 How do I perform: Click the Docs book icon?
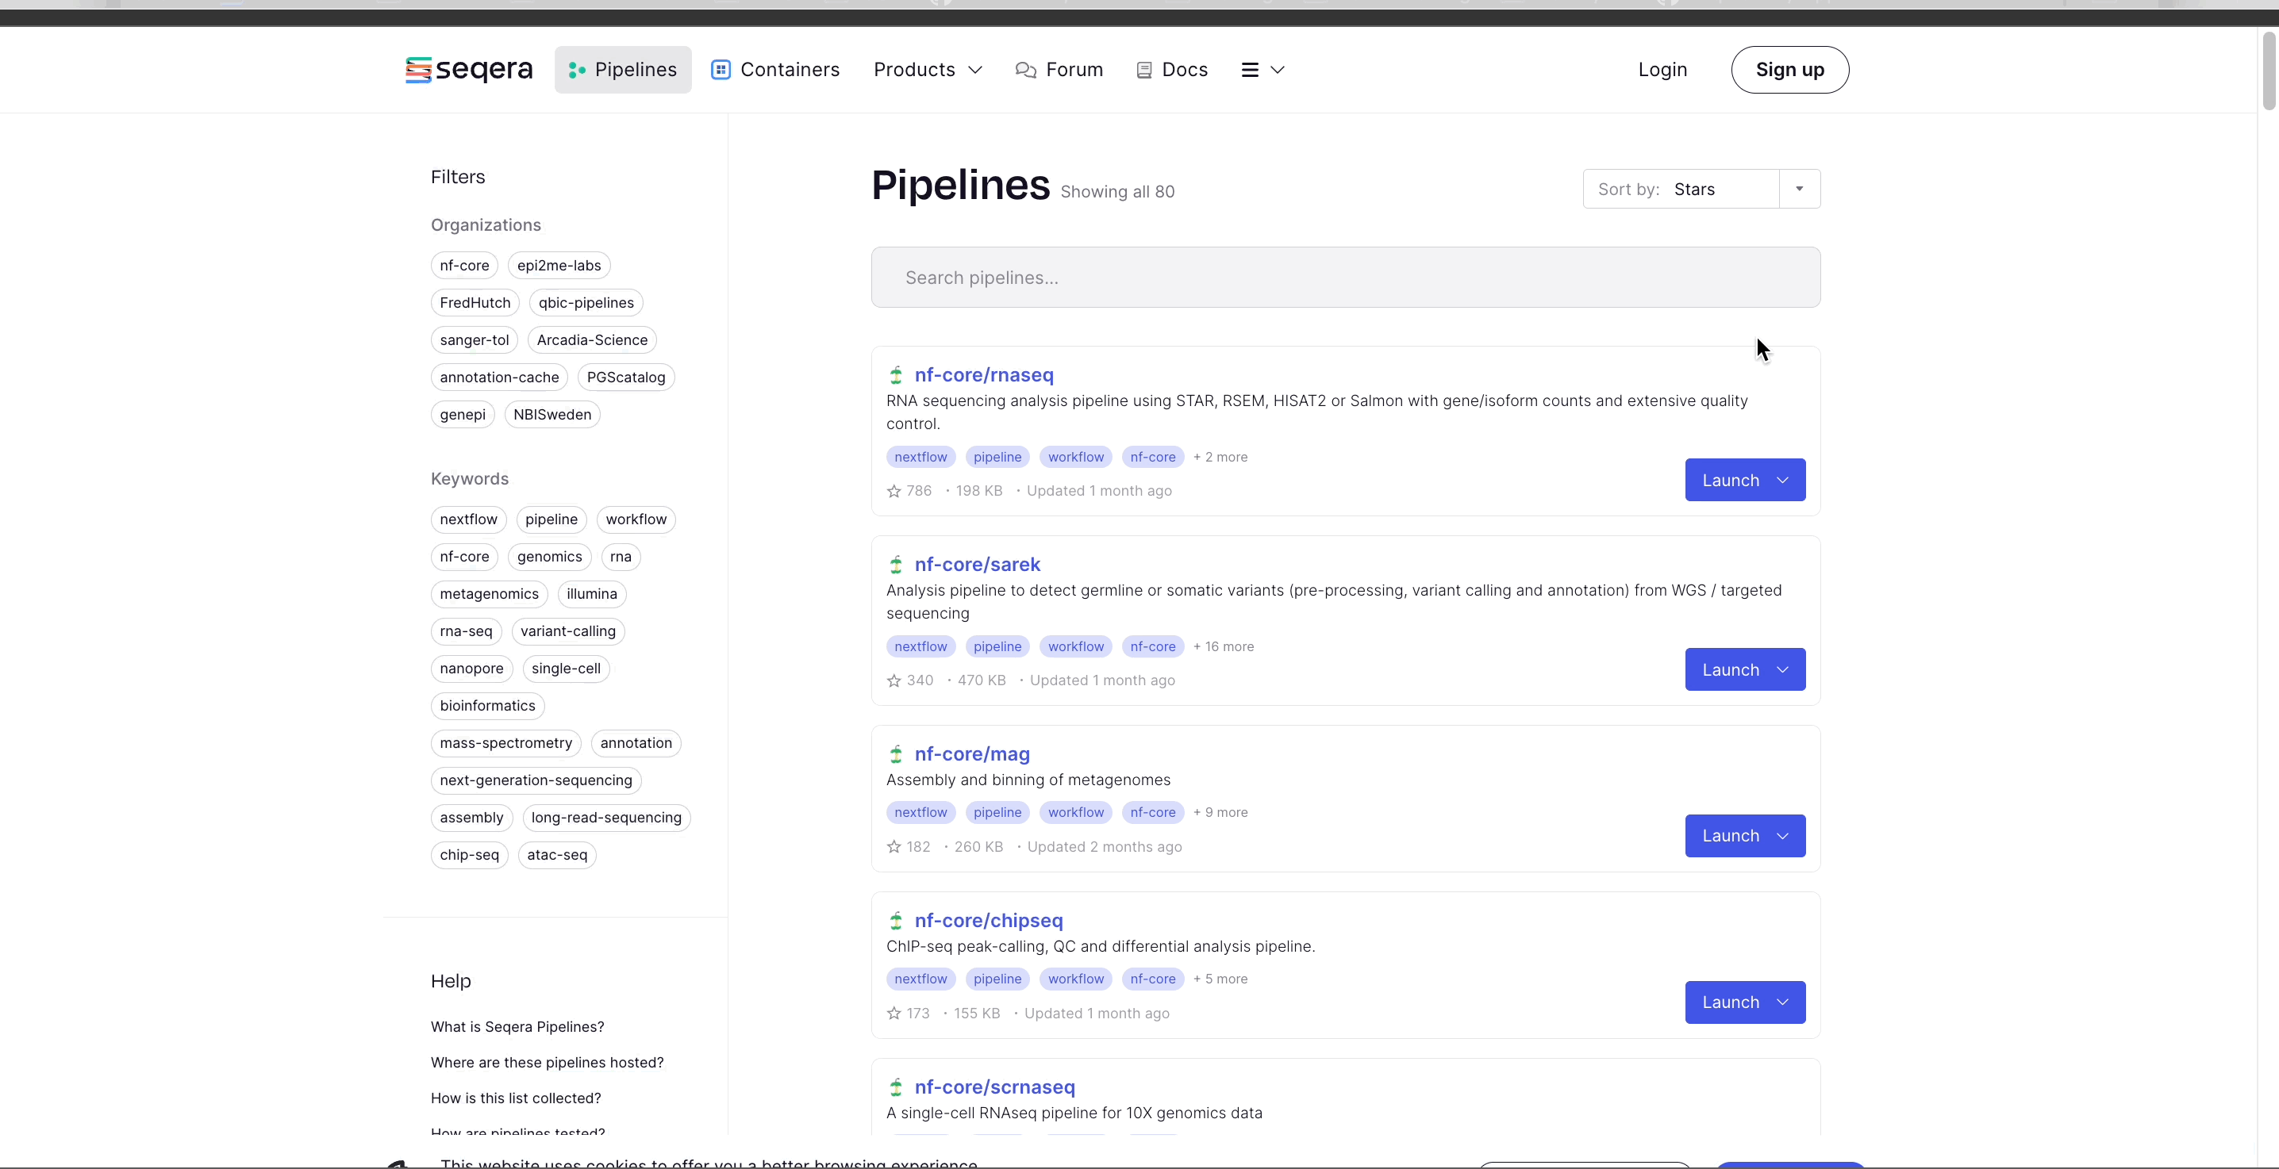pos(1146,70)
